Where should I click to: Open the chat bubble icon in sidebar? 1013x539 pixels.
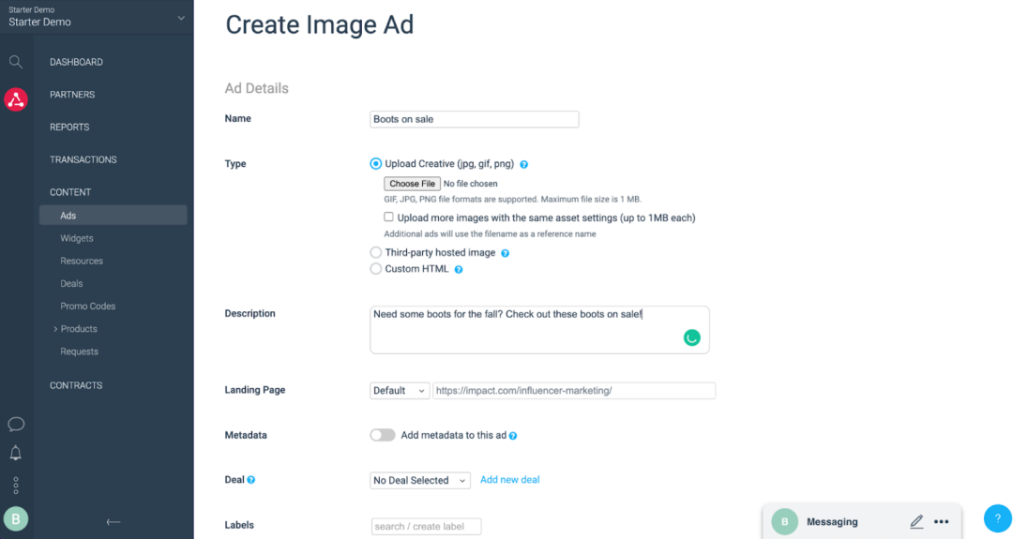tap(16, 425)
